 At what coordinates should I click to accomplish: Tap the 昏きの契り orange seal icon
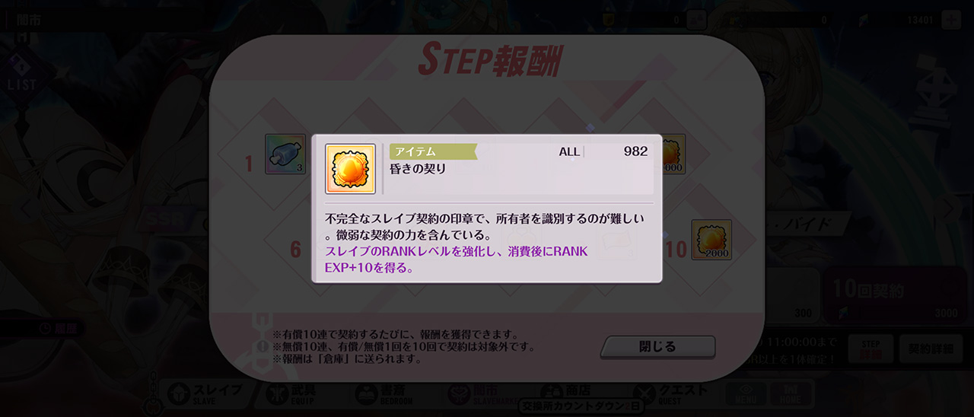350,168
